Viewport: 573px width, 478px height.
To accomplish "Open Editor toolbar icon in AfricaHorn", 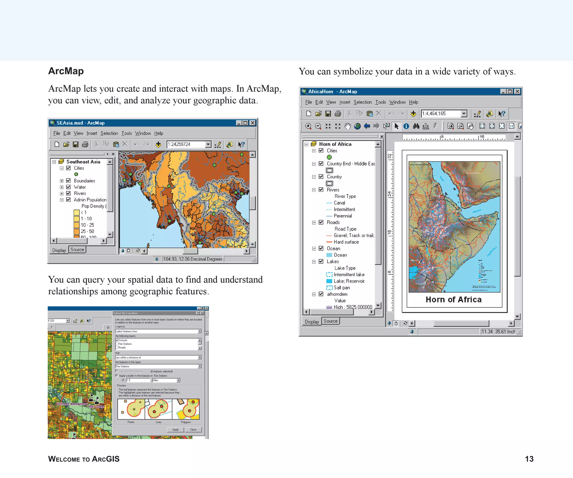I will coord(477,114).
